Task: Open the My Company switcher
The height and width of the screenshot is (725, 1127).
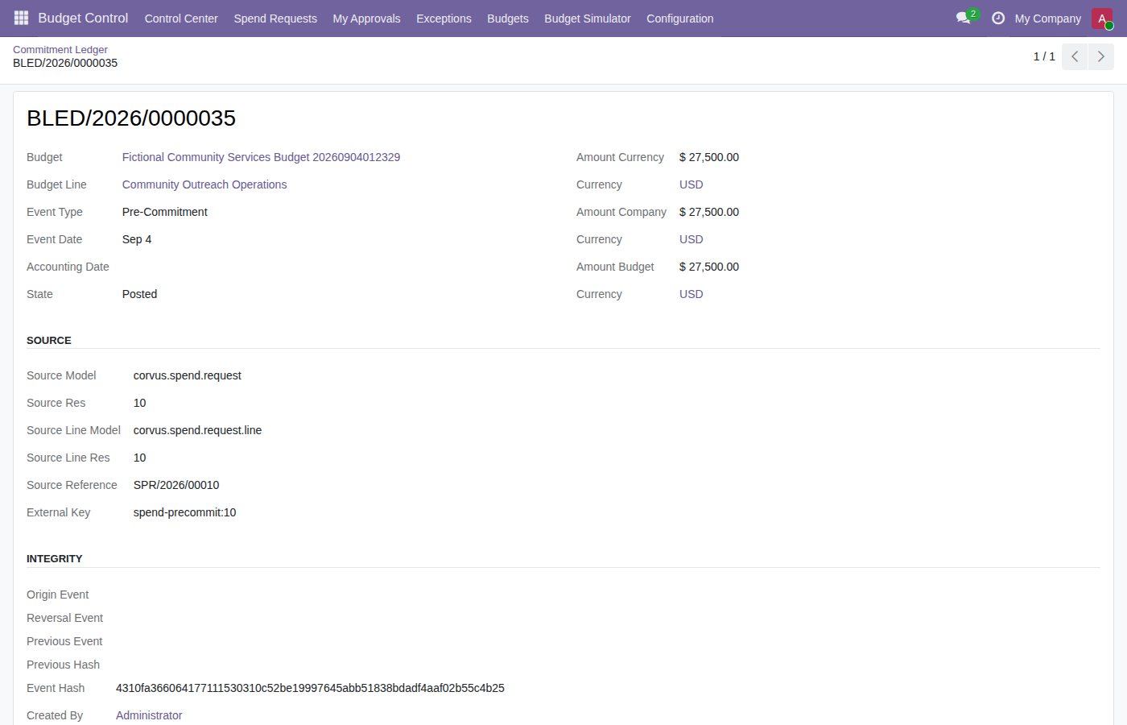Action: pos(1048,19)
